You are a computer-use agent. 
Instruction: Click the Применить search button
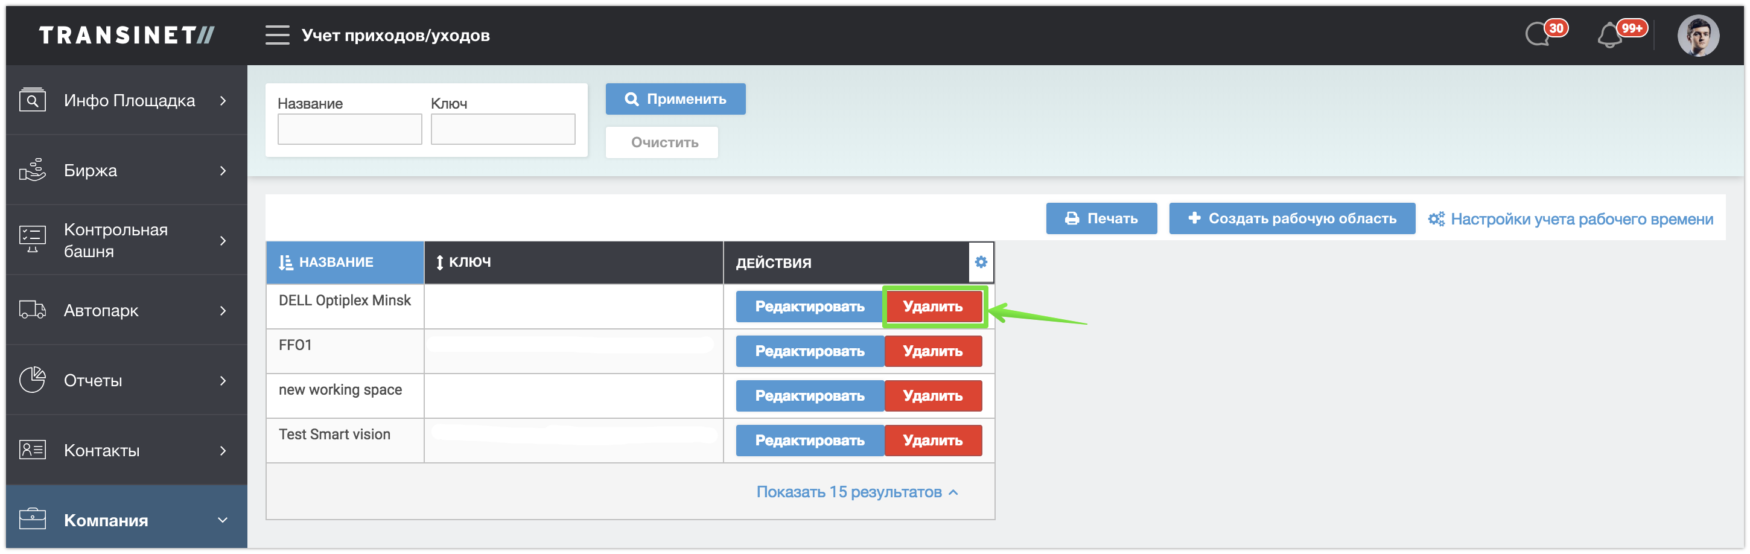675,99
